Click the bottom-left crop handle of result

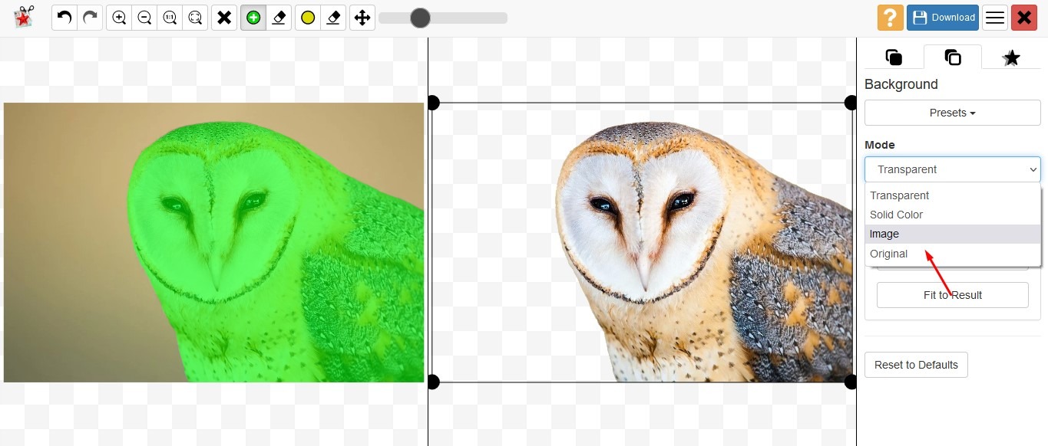(433, 382)
